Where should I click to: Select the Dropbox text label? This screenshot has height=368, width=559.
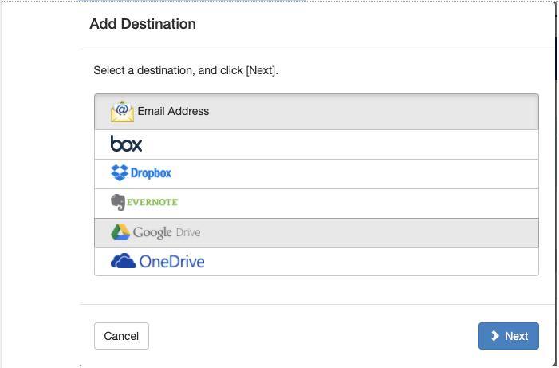click(151, 172)
